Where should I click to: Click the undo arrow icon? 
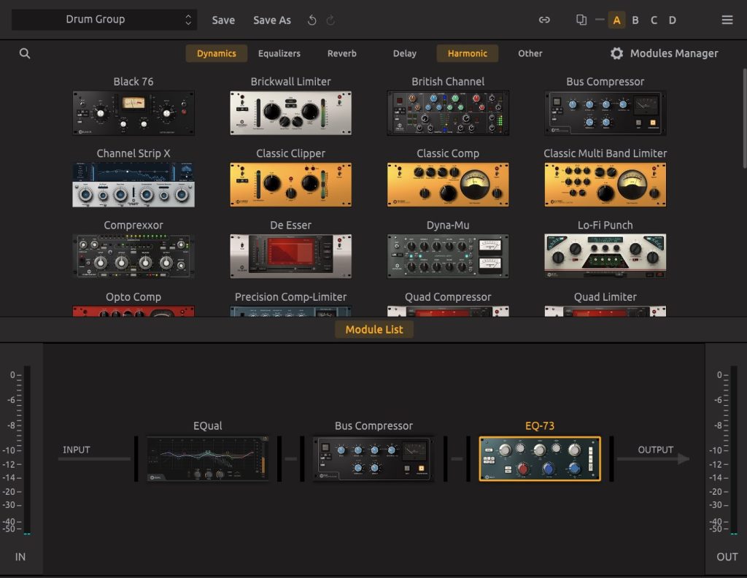312,20
